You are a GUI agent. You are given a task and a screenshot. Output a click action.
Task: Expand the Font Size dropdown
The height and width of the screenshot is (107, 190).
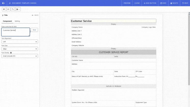[x=20, y=49]
